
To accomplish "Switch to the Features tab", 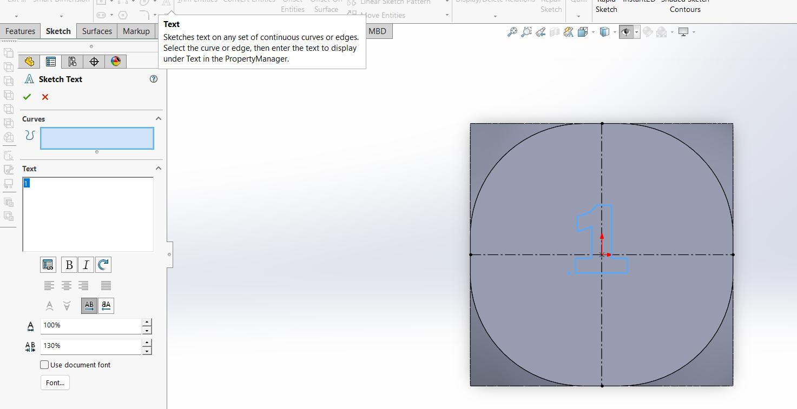I will [x=20, y=31].
